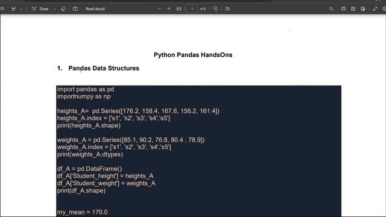This screenshot has height=217, width=386.
Task: Click the 'weights_A.index' assignment line
Action: 114,147
